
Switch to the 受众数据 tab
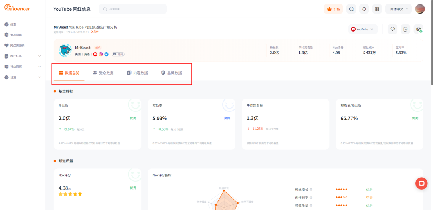(x=103, y=73)
